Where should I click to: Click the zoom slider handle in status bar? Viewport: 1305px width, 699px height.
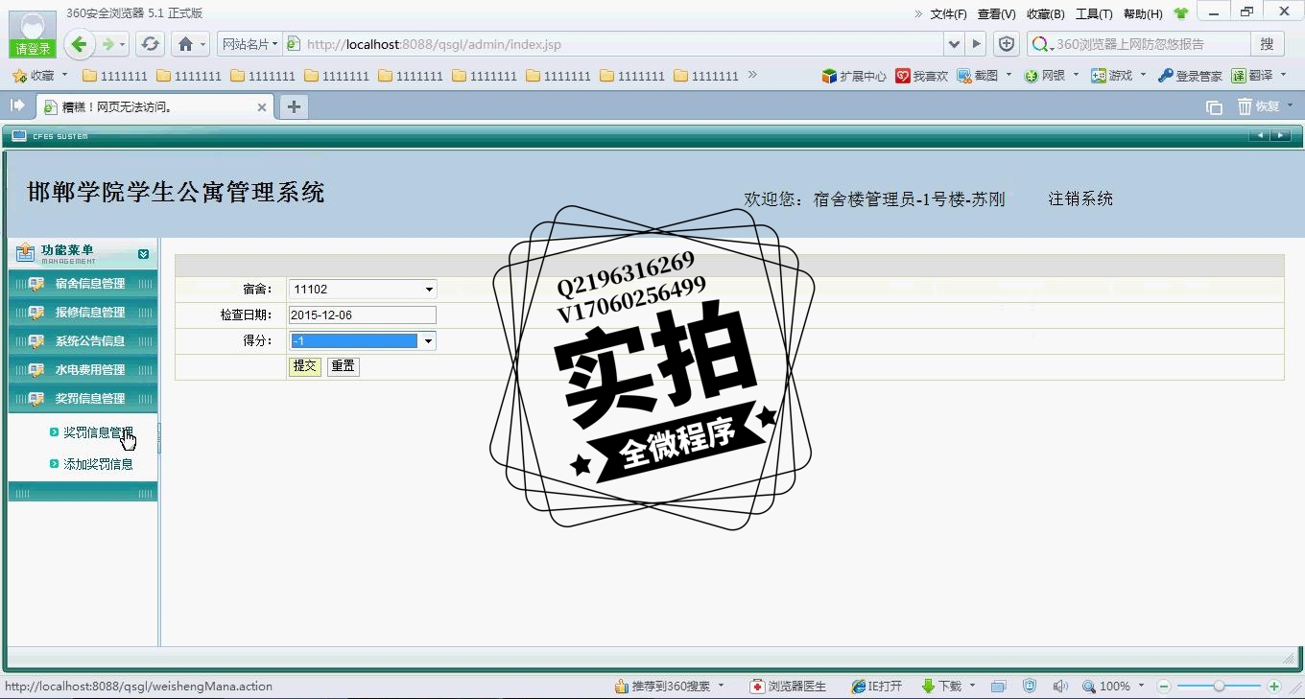click(1219, 687)
